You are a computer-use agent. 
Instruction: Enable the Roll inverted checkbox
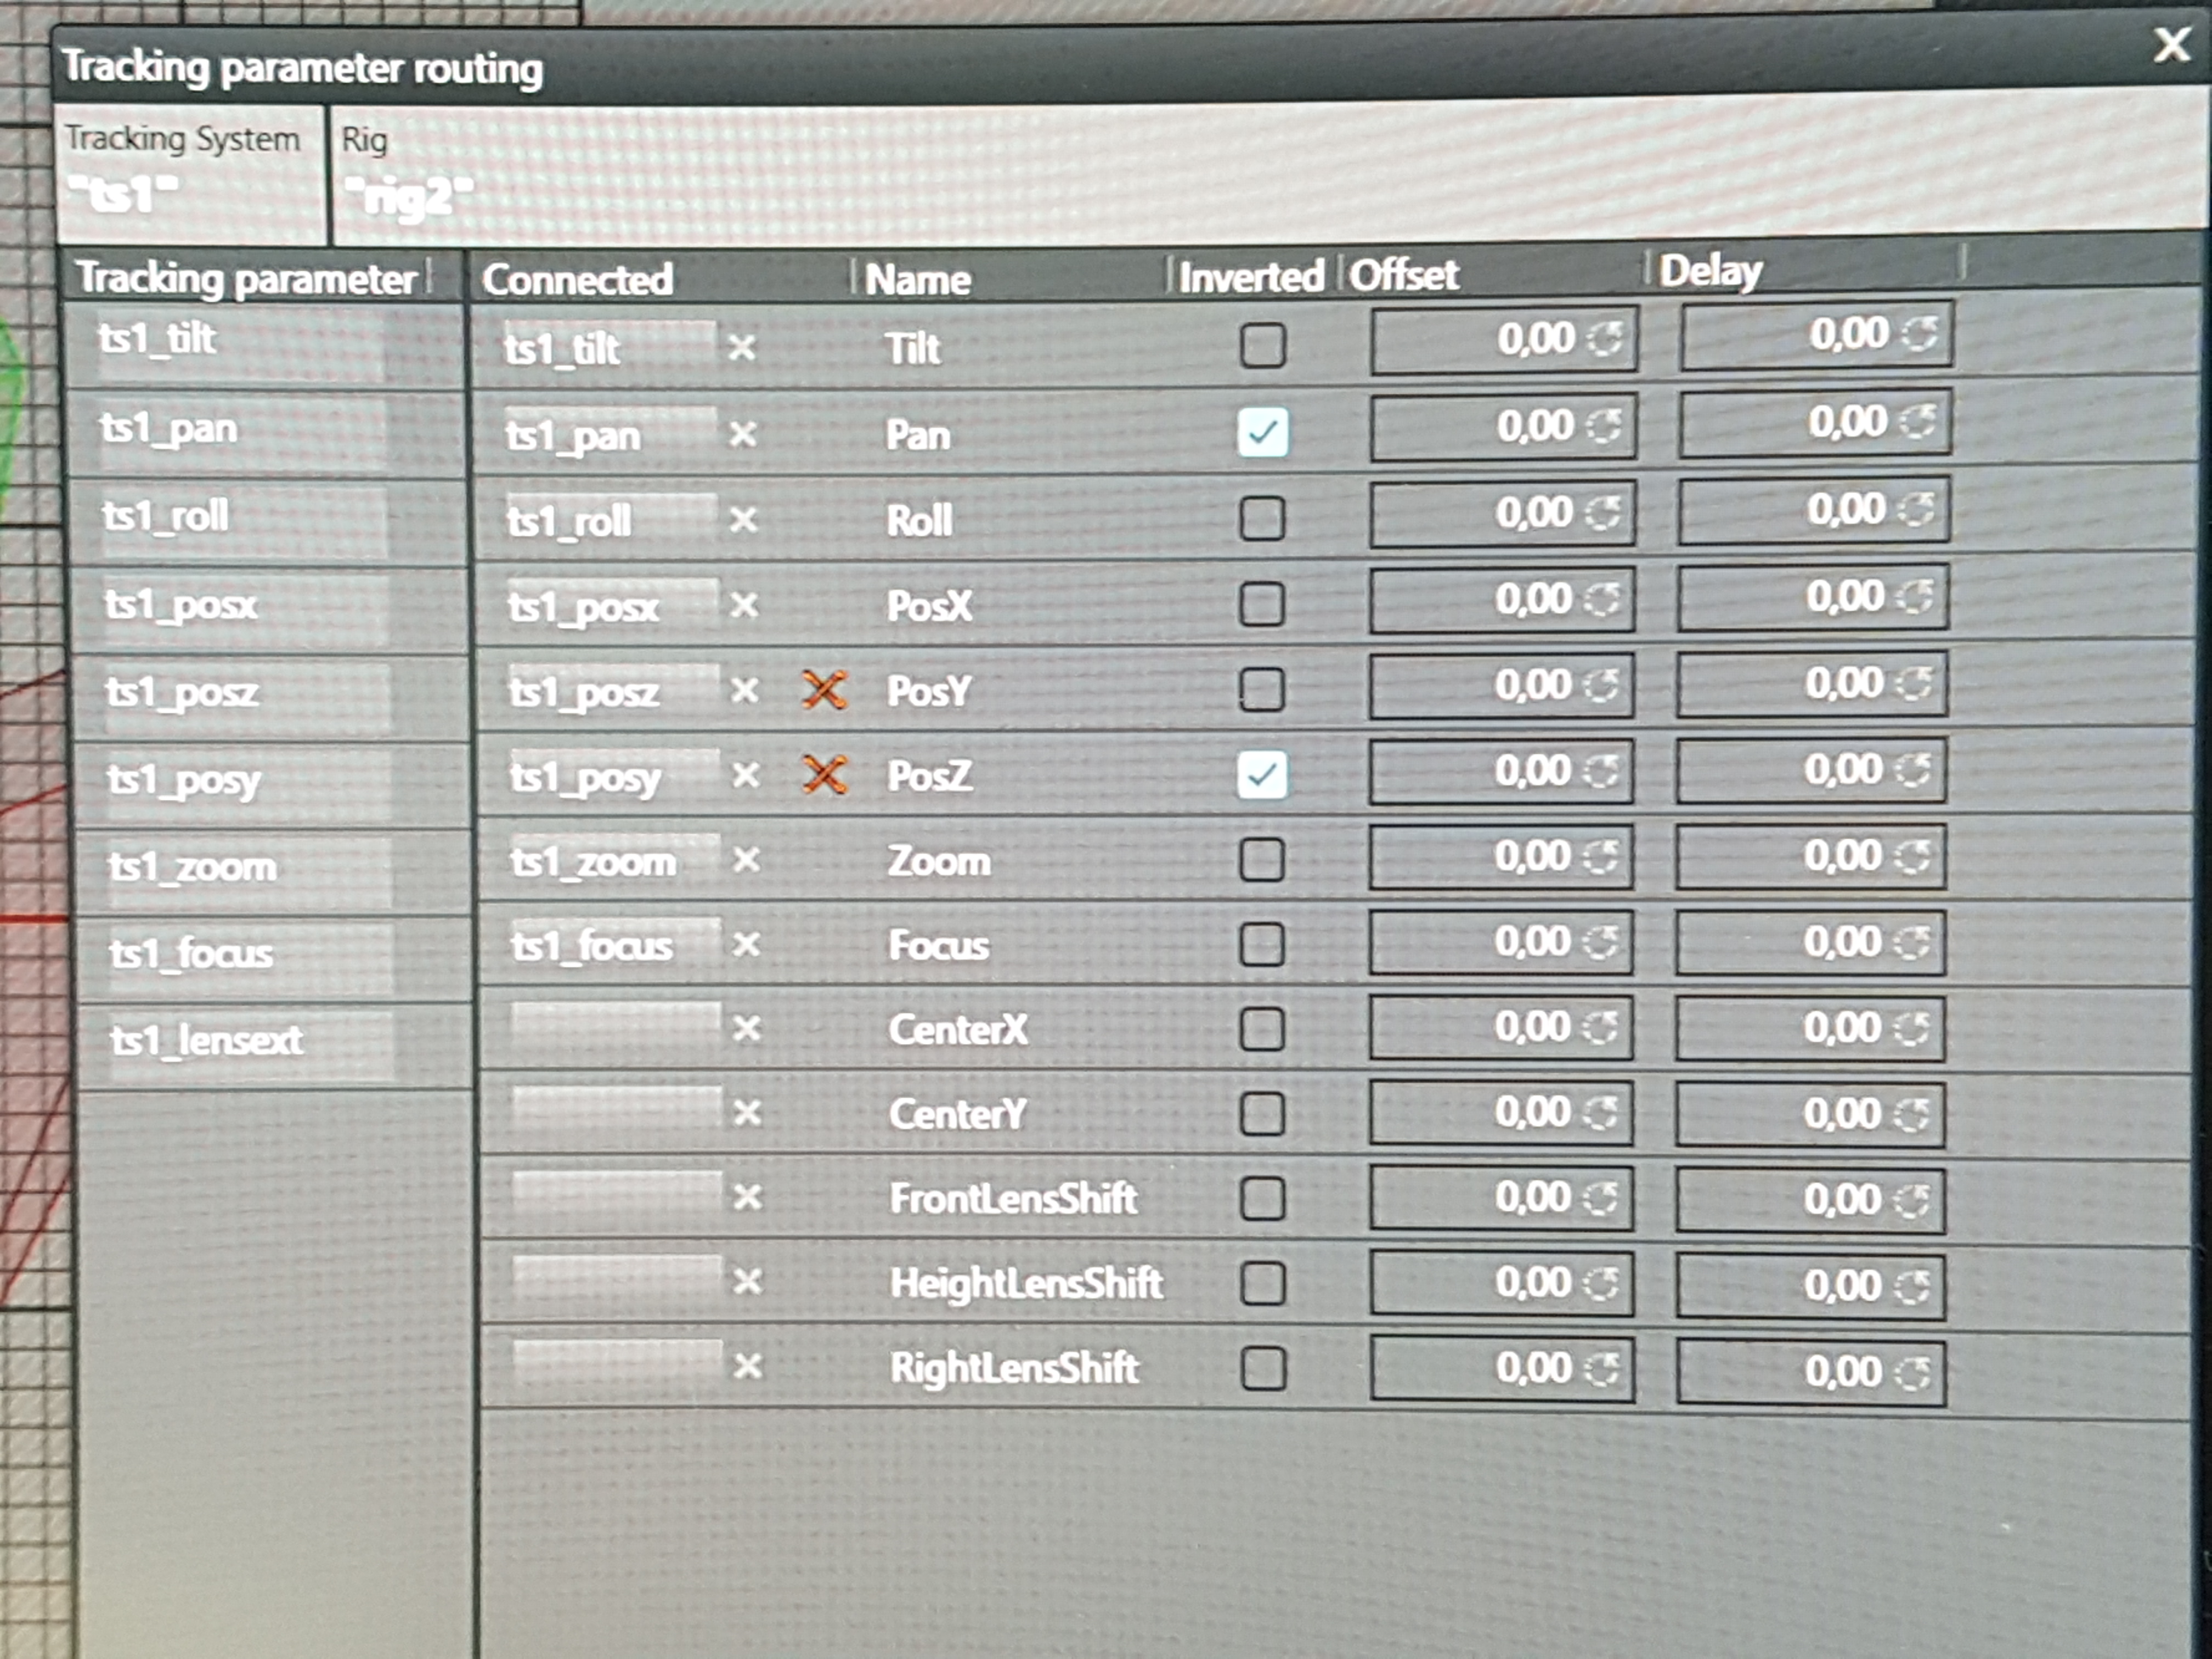pos(1261,518)
